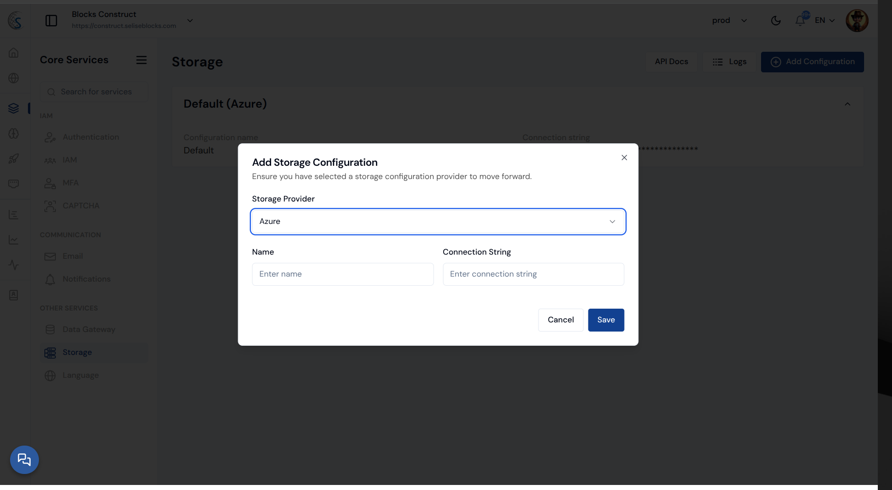Open the home icon in left rail

click(14, 53)
